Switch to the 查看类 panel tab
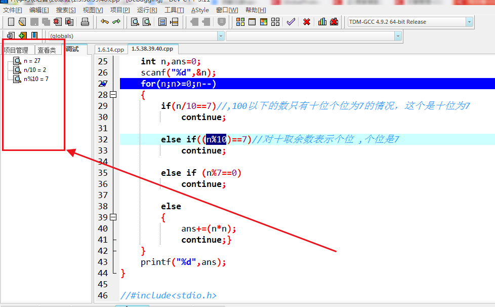The height and width of the screenshot is (307, 495). coord(48,50)
